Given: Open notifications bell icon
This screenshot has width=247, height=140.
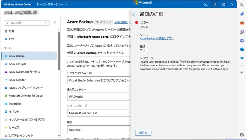Looking at the screenshot, I should pos(214,5).
